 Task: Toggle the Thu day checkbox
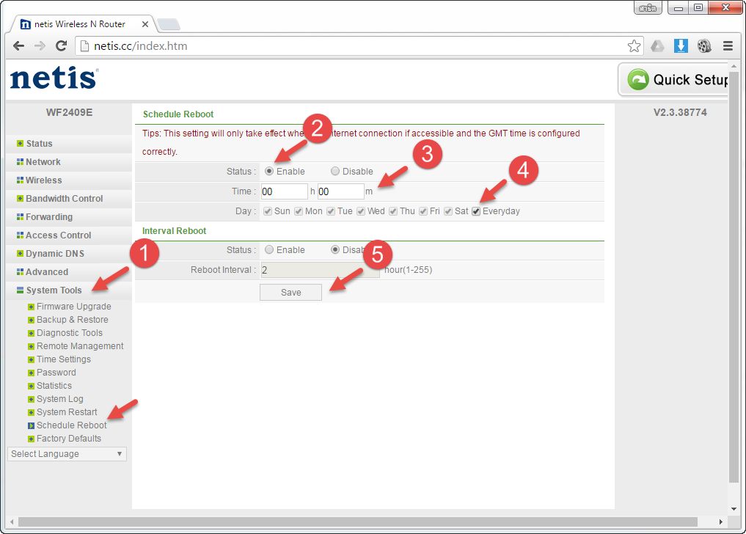click(393, 211)
